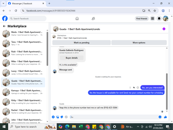173x130 pixels.
Task: Open the Marla conversation
Action: click(x=23, y=34)
